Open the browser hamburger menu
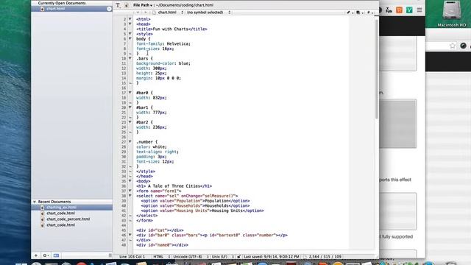 [419, 10]
